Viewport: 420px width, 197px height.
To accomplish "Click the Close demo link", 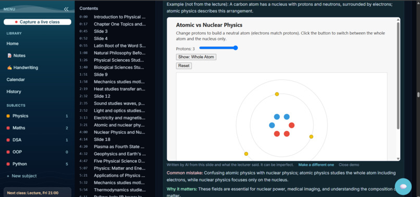I will 349,165.
